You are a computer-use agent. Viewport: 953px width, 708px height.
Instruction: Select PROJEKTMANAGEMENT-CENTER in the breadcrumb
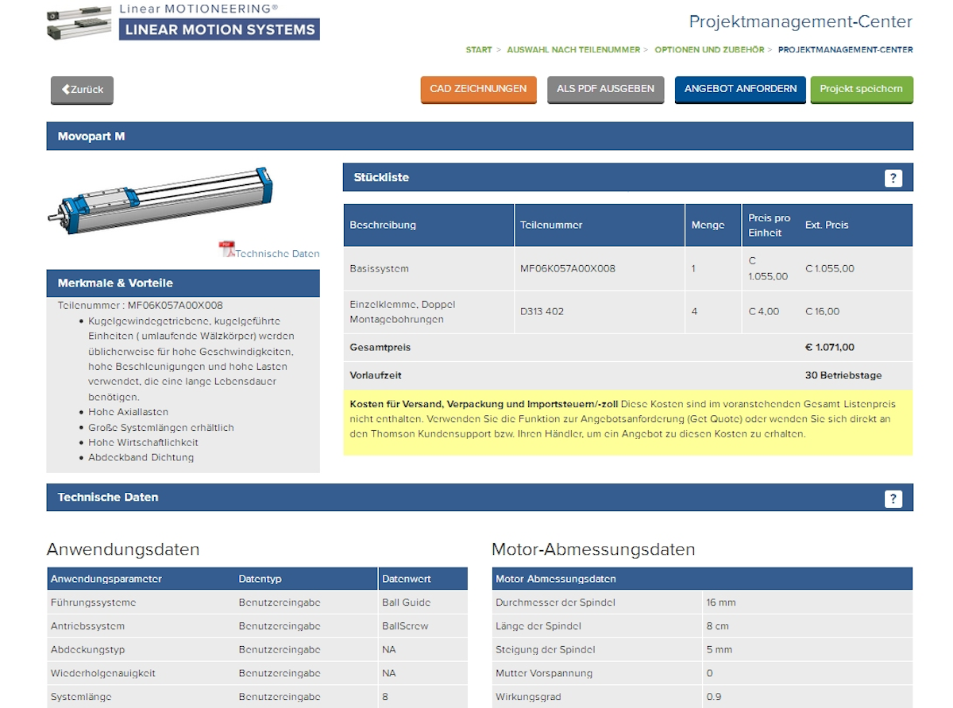click(845, 49)
